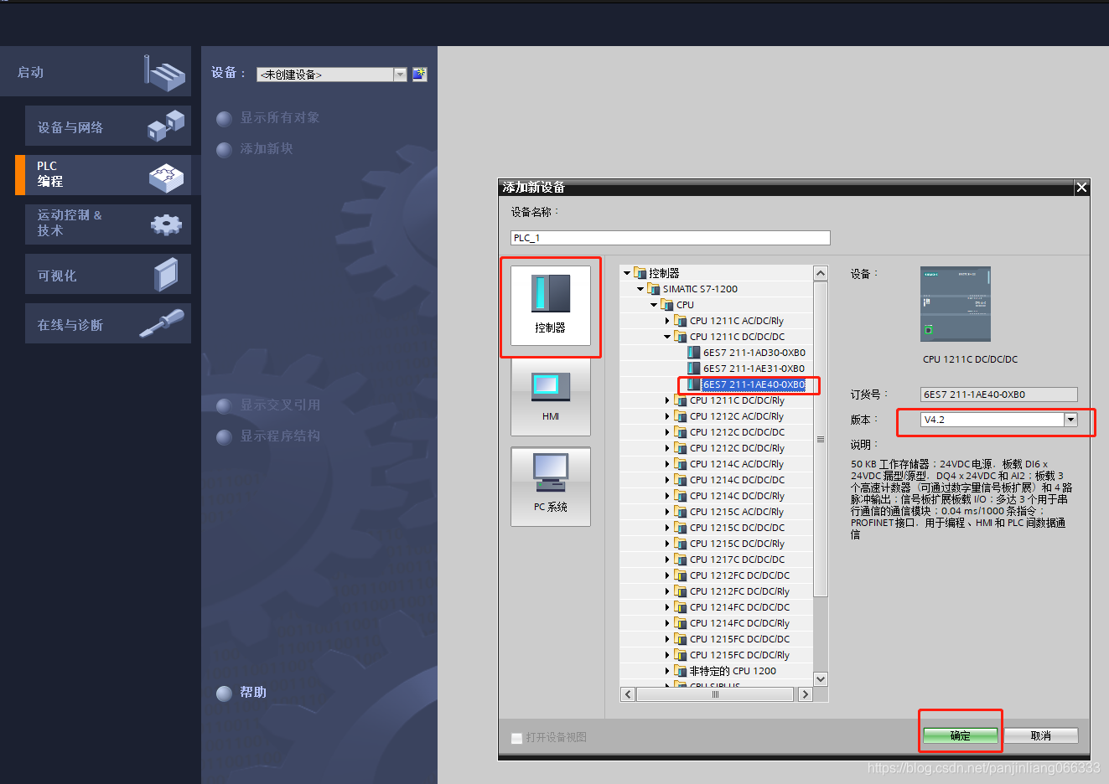The width and height of the screenshot is (1109, 784).
Task: Open the 版本 dropdown showing V4.2
Action: tap(1070, 420)
